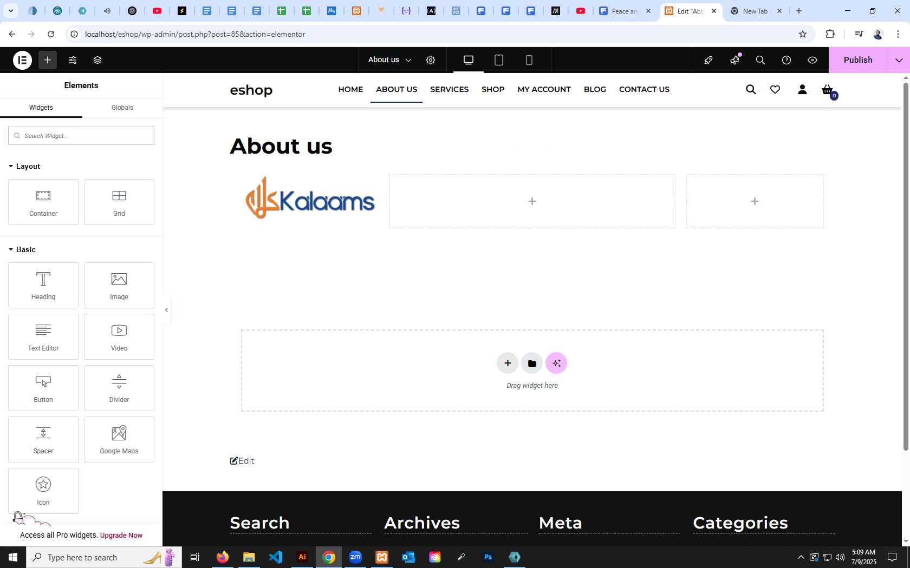Click the ABOUT US menu item
The image size is (910, 568).
click(x=396, y=89)
